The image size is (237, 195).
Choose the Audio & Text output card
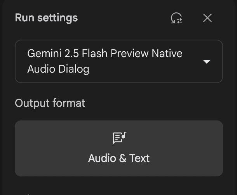click(x=118, y=148)
